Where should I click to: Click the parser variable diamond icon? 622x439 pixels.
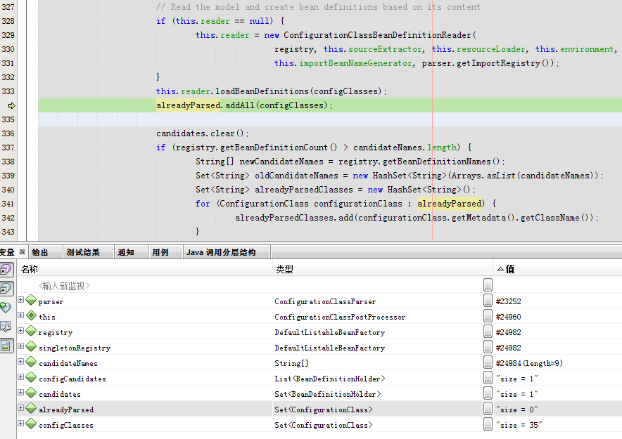click(31, 300)
